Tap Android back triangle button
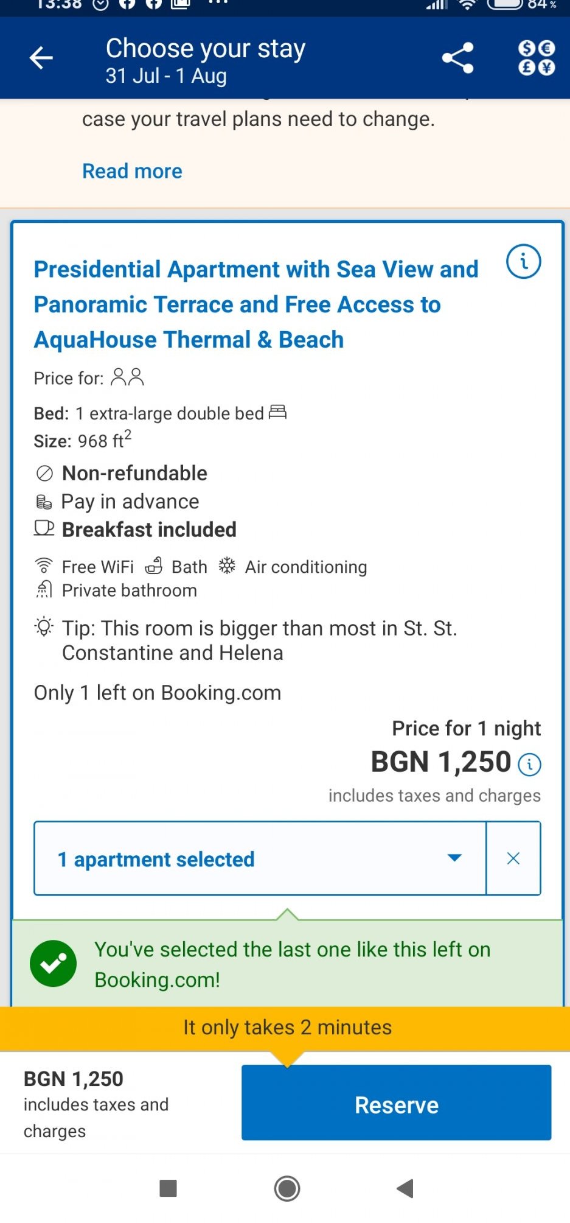 [x=405, y=1188]
